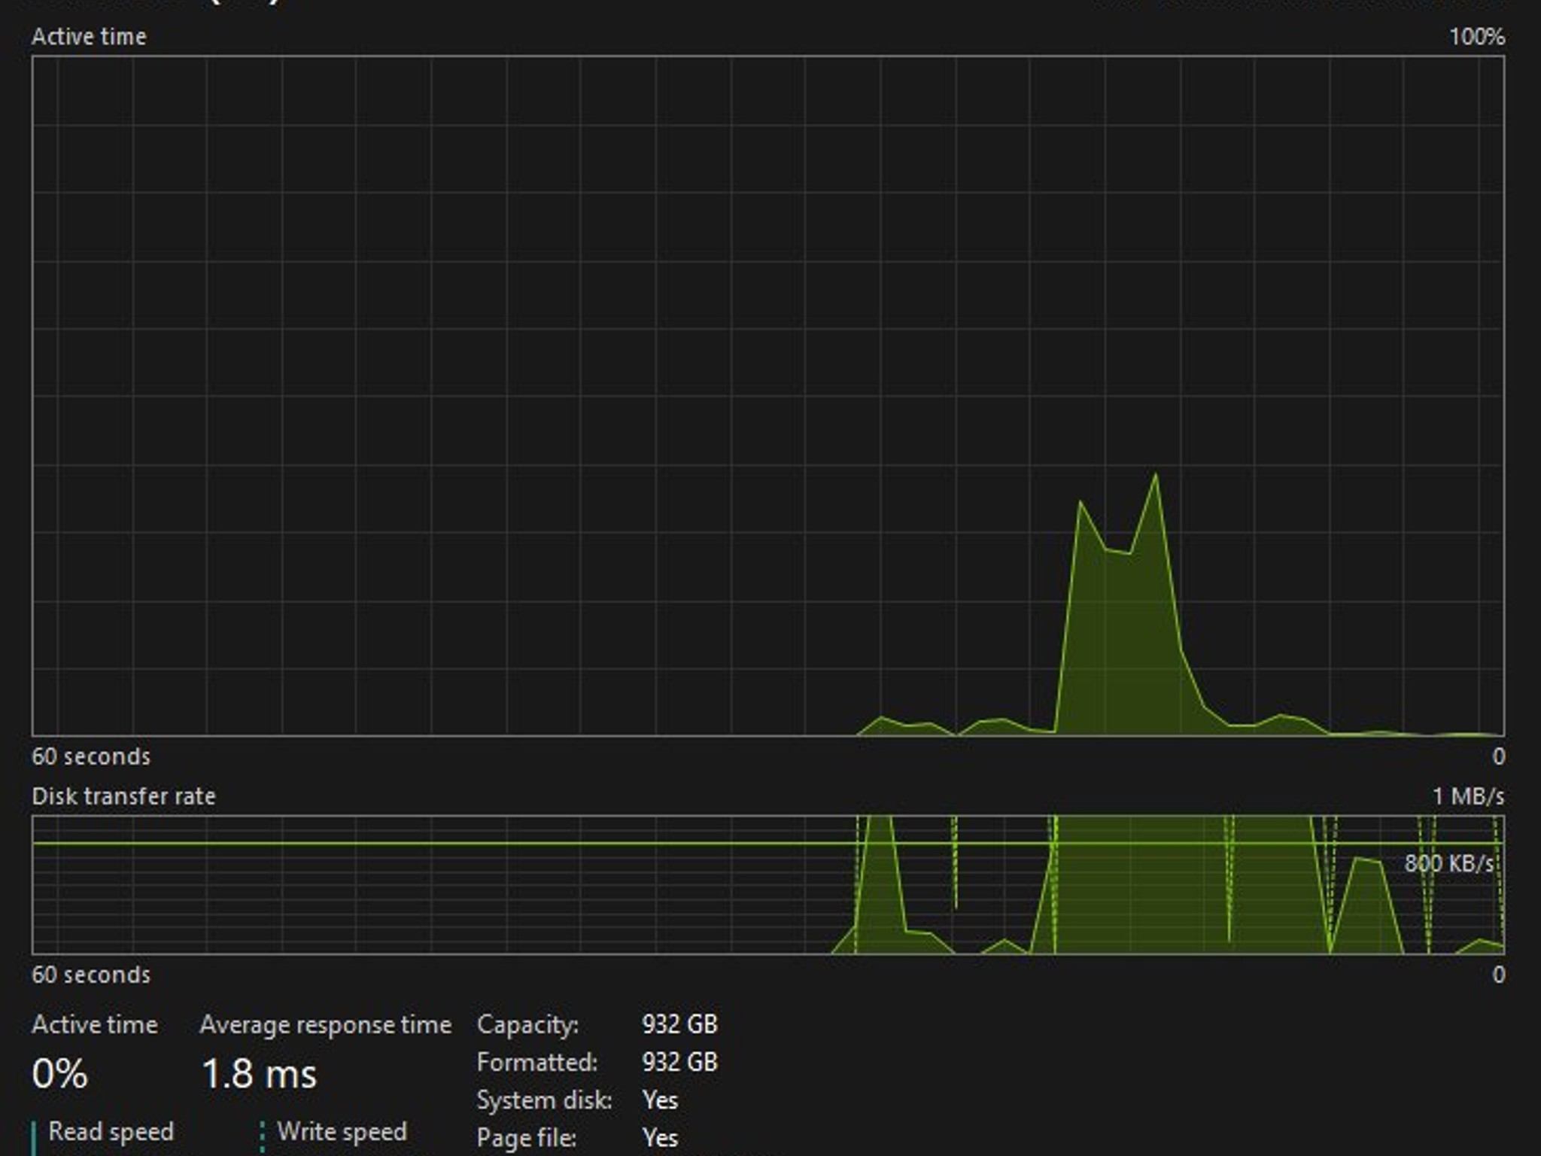
Task: Click the Formatted 932 GB value
Action: [679, 1062]
